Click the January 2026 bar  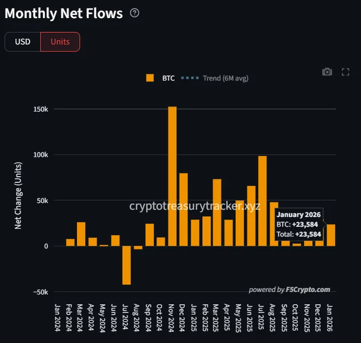331,235
